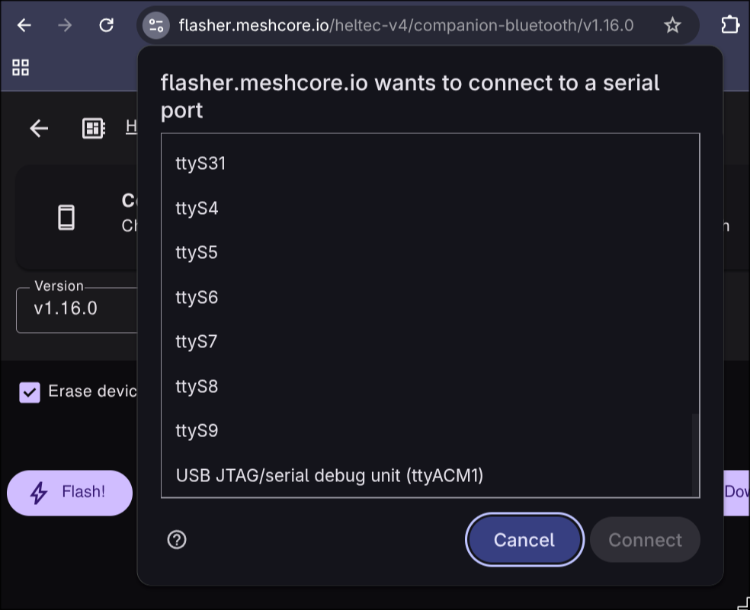
Task: Cancel the serial port dialog
Action: (x=524, y=540)
